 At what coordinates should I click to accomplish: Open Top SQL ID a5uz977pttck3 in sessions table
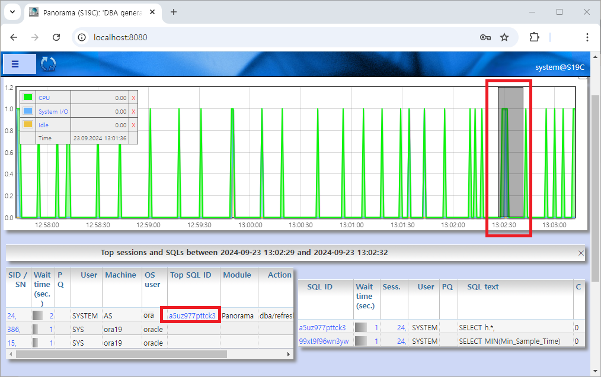[x=192, y=316]
